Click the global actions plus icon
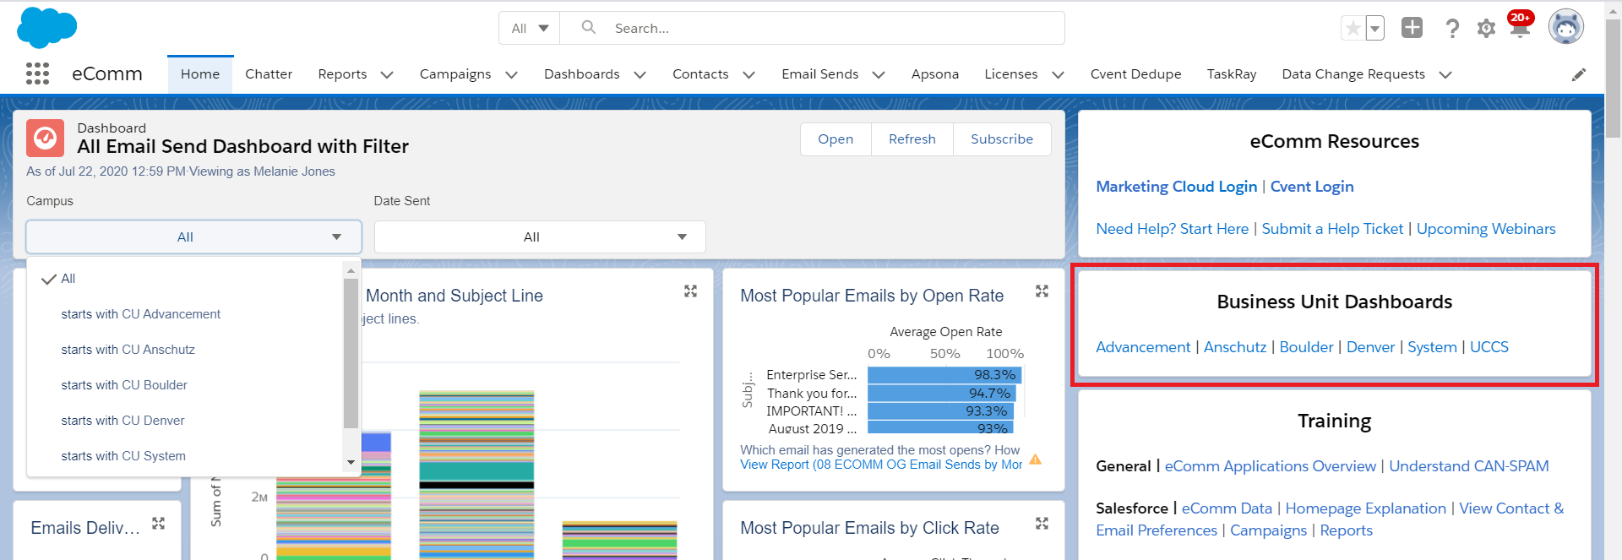 pos(1412,28)
